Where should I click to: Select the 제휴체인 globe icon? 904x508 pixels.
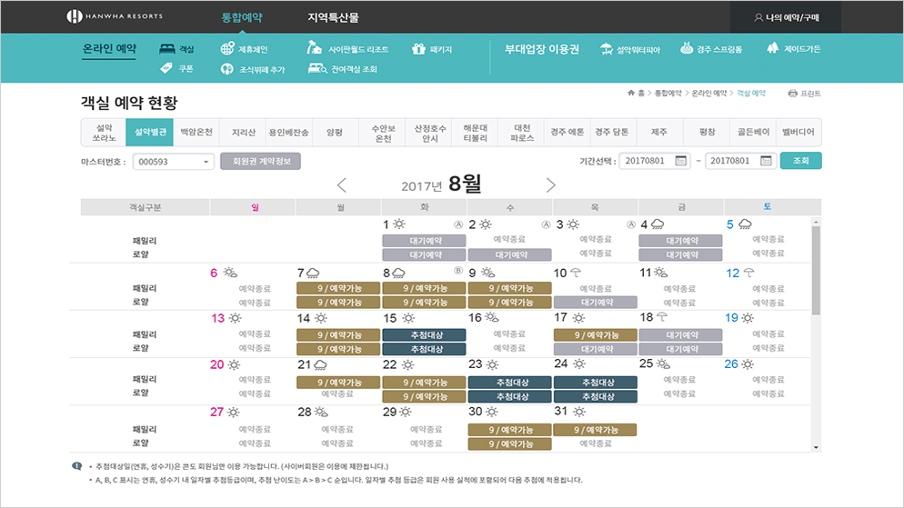pos(227,49)
